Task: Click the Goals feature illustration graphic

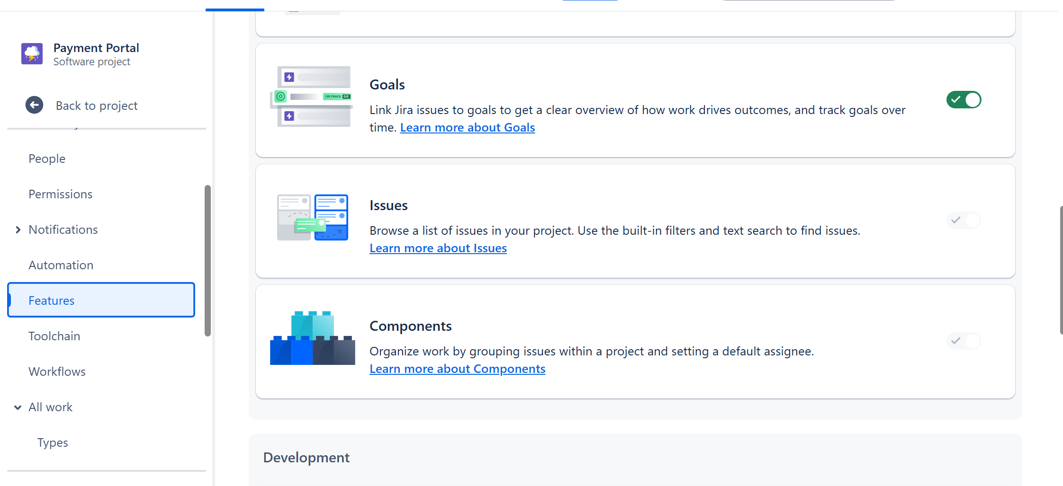Action: pos(311,97)
